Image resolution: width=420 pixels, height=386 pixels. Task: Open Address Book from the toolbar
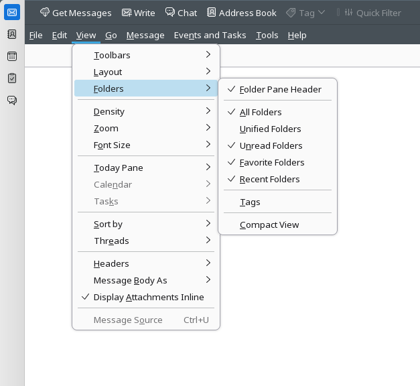[x=241, y=13]
